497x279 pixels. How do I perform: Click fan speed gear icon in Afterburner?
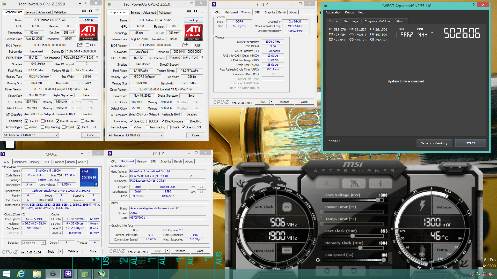pos(318,260)
